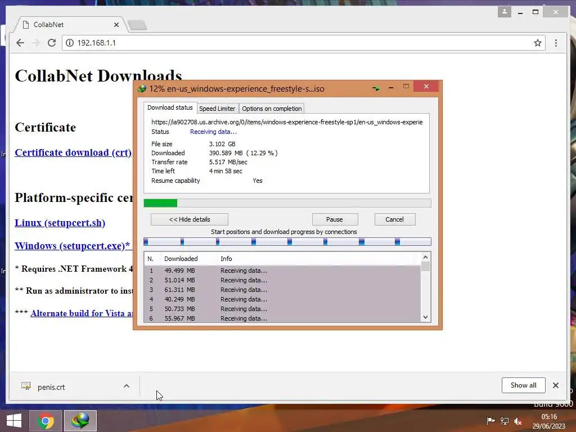Click the 'Downloaded' column header
576x432 pixels.
pos(189,259)
